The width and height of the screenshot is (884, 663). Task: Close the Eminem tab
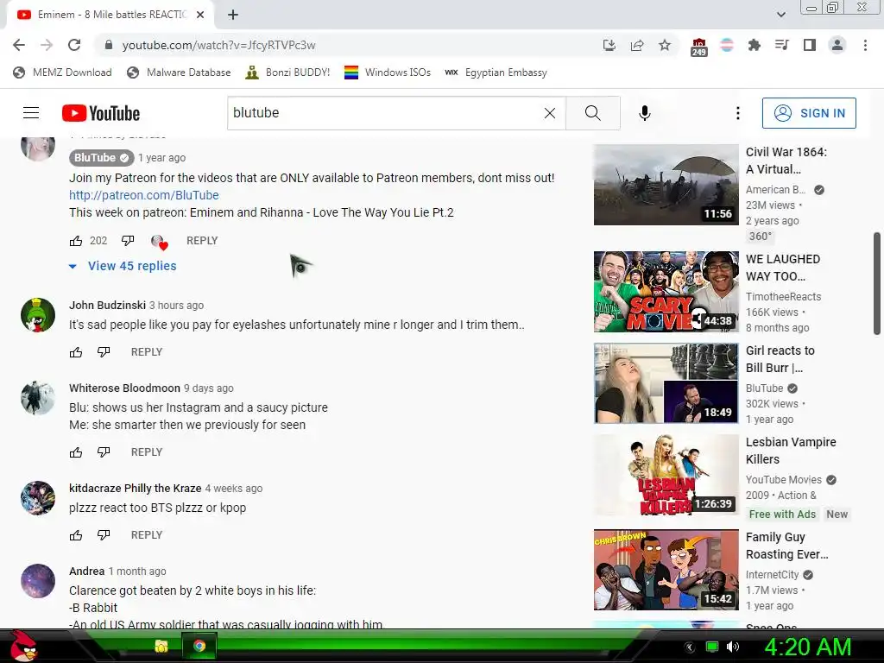(x=200, y=15)
